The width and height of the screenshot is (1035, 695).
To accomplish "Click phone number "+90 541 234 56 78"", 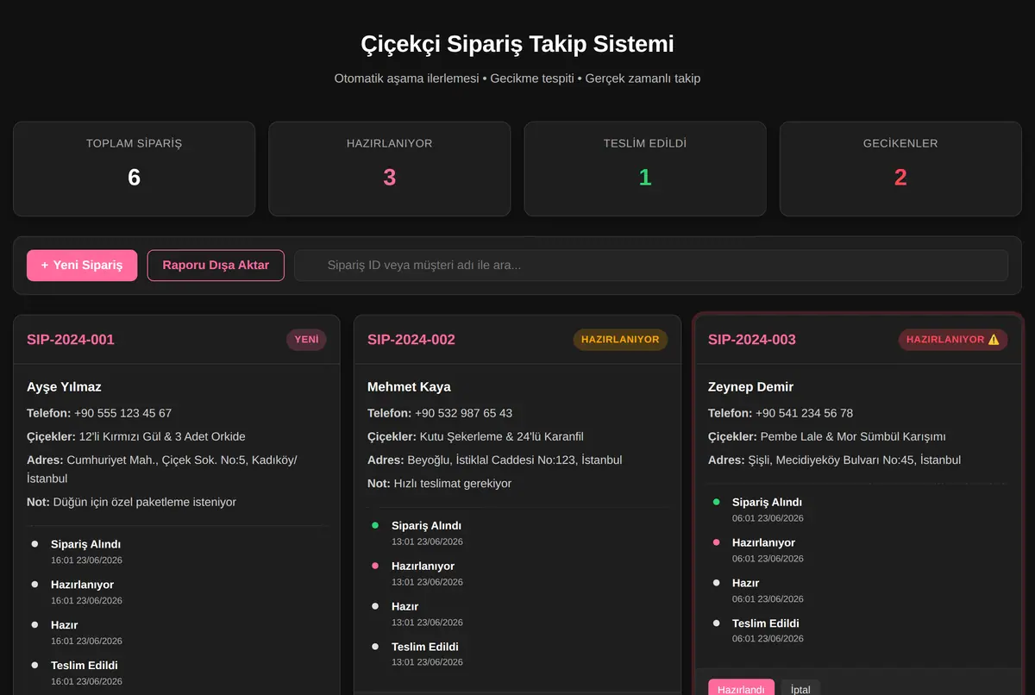I will [x=804, y=413].
